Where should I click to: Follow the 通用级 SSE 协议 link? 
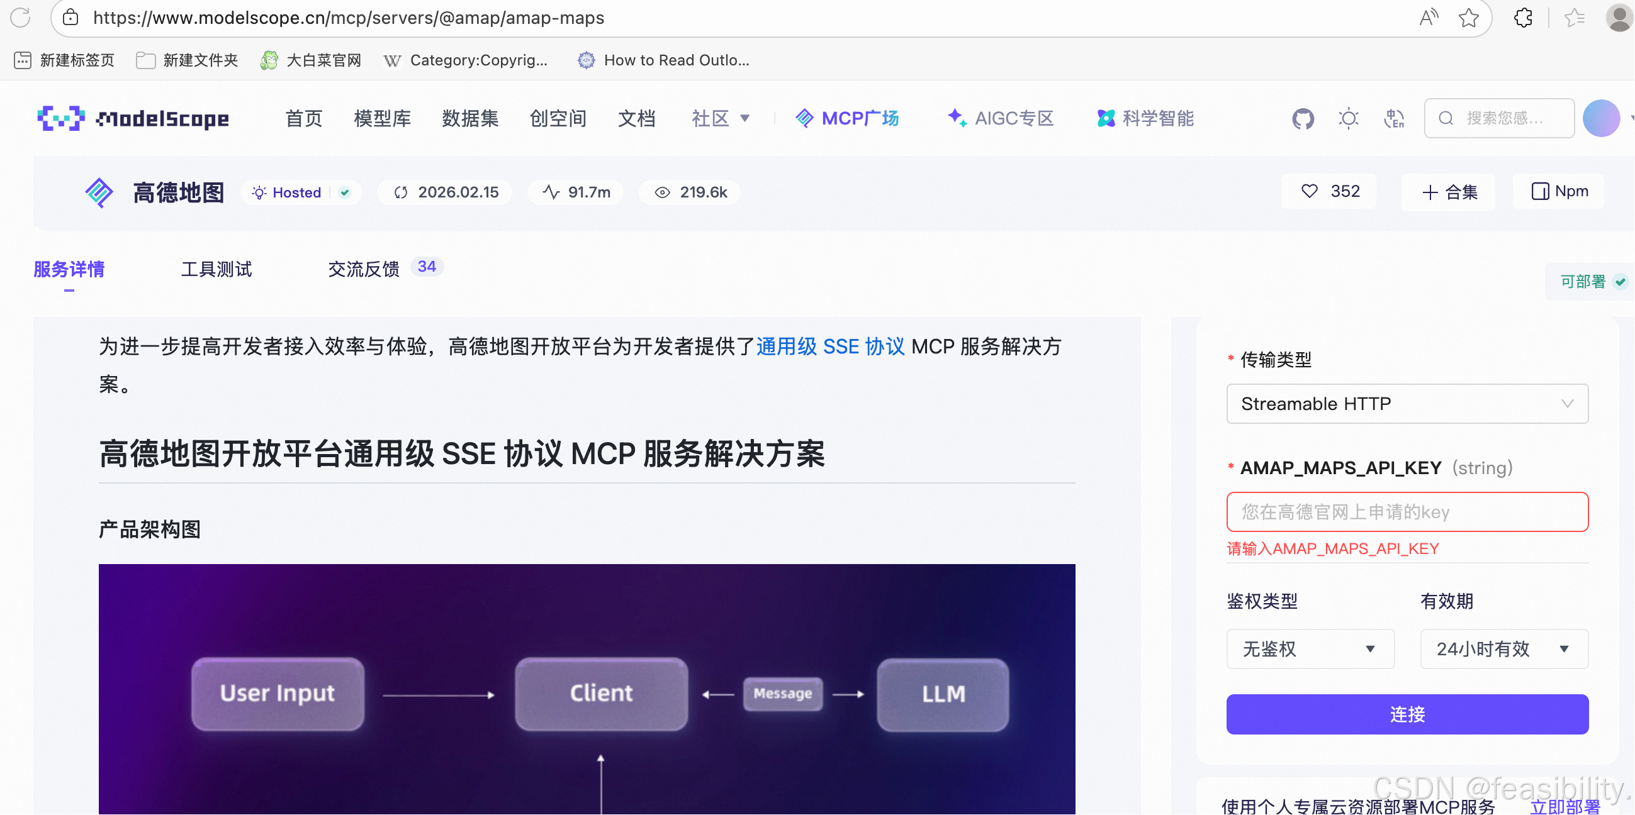click(830, 347)
